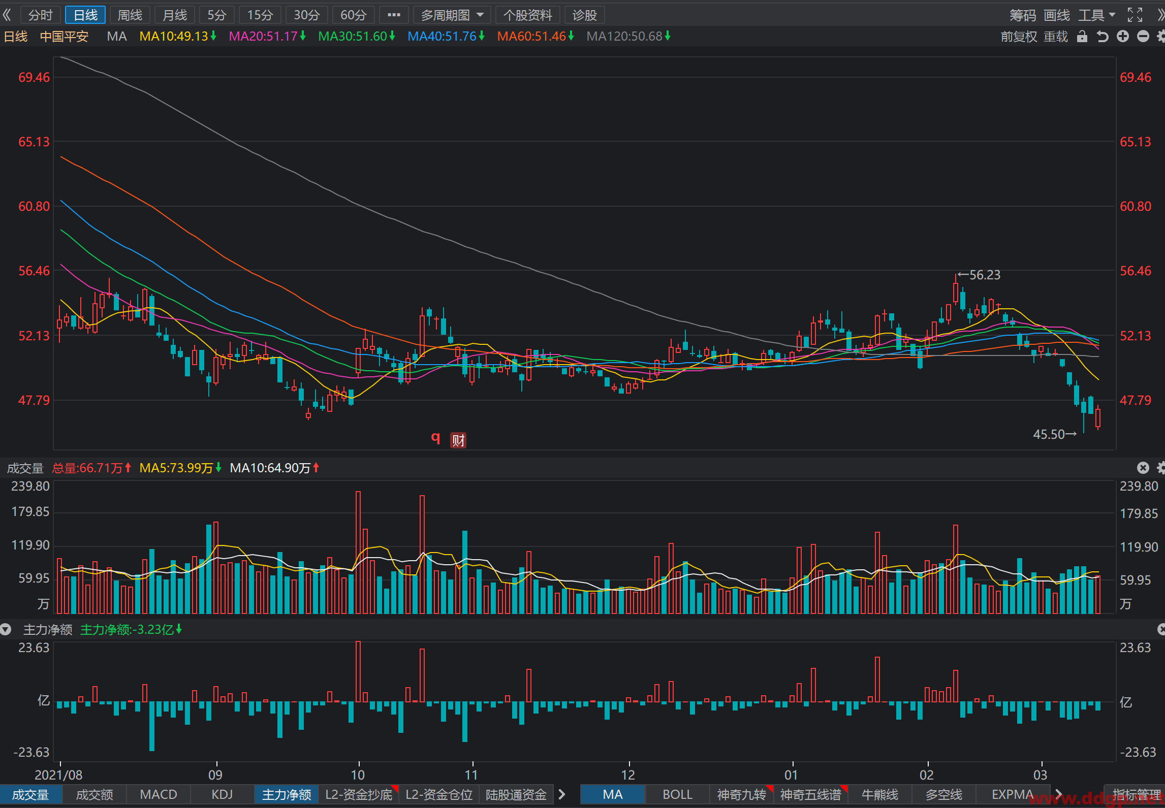Close the 成交量 volume panel
The image size is (1165, 808).
click(1143, 468)
